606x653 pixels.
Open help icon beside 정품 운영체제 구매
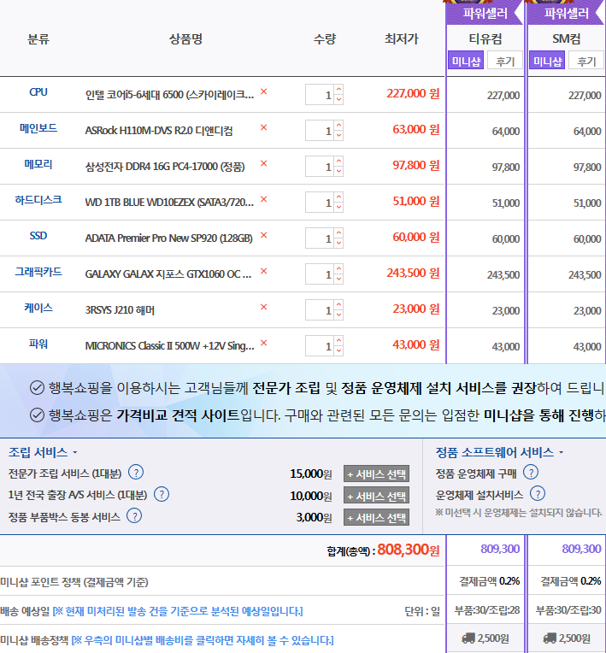(x=531, y=472)
